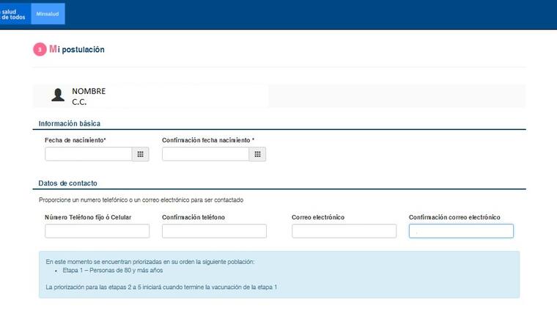This screenshot has width=557, height=314.
Task: Click the 'Datos de contacto' section header
Action: pyautogui.click(x=67, y=183)
